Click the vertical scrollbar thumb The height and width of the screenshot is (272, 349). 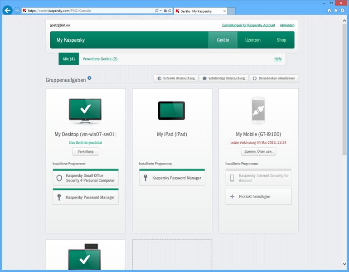click(344, 89)
